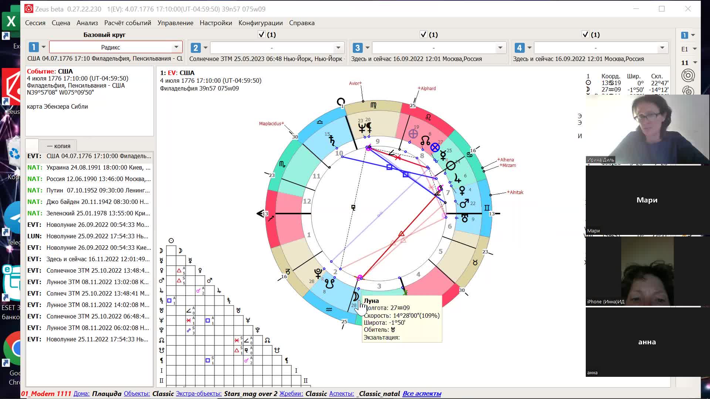Toggle the (1) checkbox above circle 2

click(261, 34)
